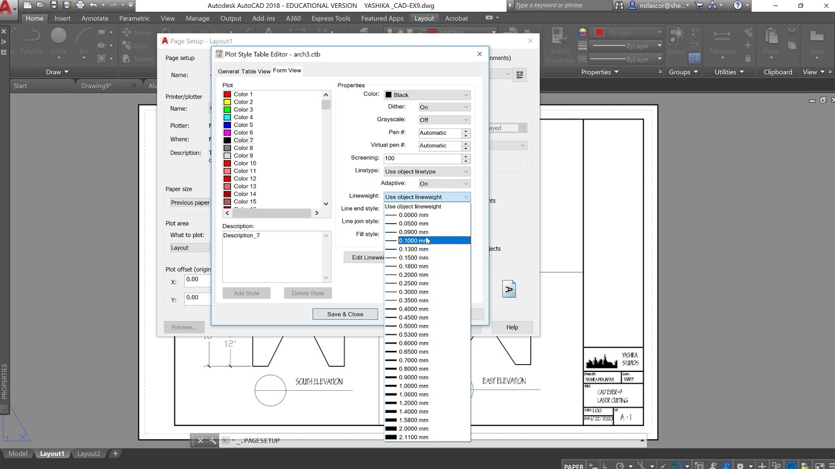
Task: Switch to the Layout2 tab
Action: pos(89,453)
